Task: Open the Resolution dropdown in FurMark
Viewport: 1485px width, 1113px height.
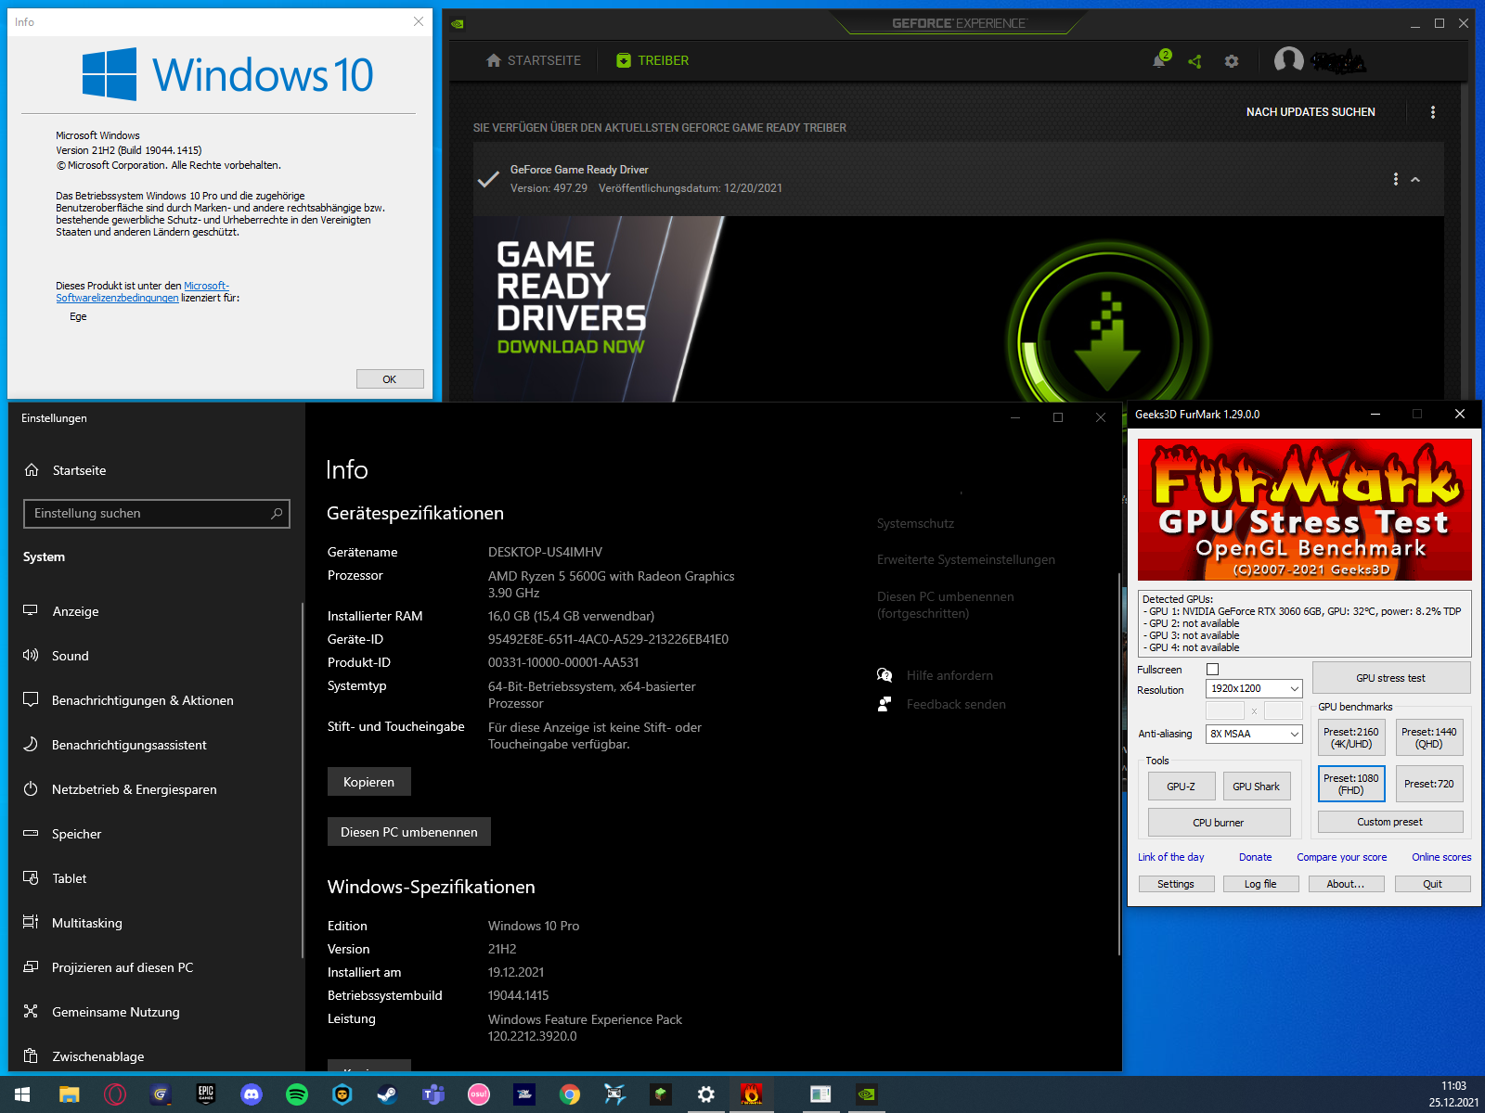Action: pyautogui.click(x=1254, y=688)
